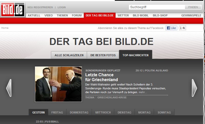205x124 pixels.
Task: Click the Bild.de logo
Action: (x=13, y=9)
